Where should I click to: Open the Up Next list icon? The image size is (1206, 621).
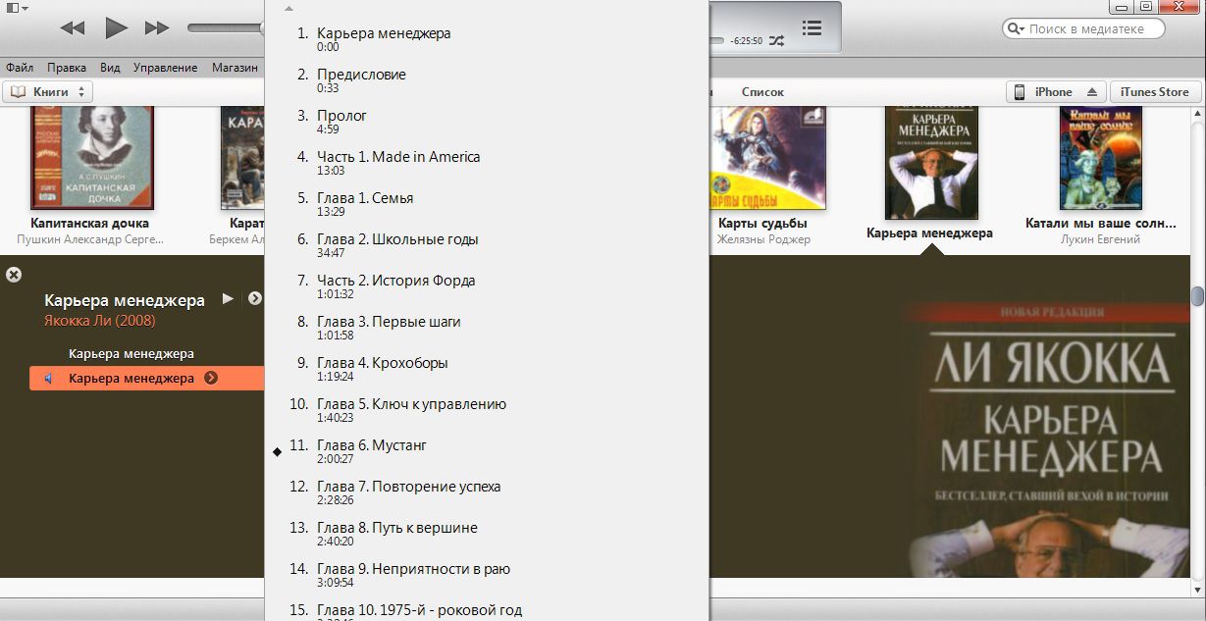pos(812,26)
